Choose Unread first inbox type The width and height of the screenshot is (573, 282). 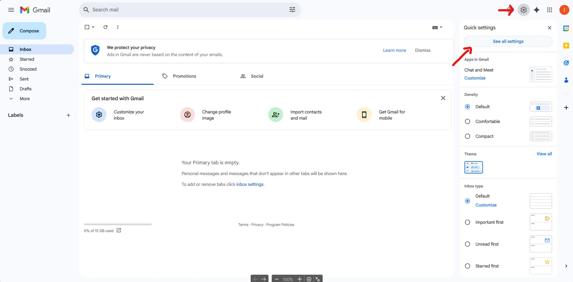point(468,244)
